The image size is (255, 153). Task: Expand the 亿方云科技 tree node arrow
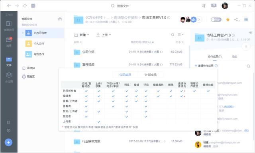tap(23, 33)
